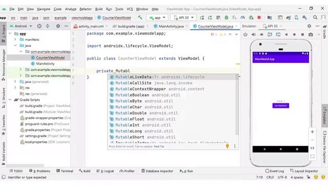Take emulator screenshot with camera icon
The height and width of the screenshot is (185, 328).
tap(311, 34)
